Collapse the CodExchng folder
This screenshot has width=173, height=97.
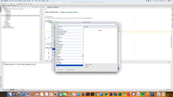(3, 10)
